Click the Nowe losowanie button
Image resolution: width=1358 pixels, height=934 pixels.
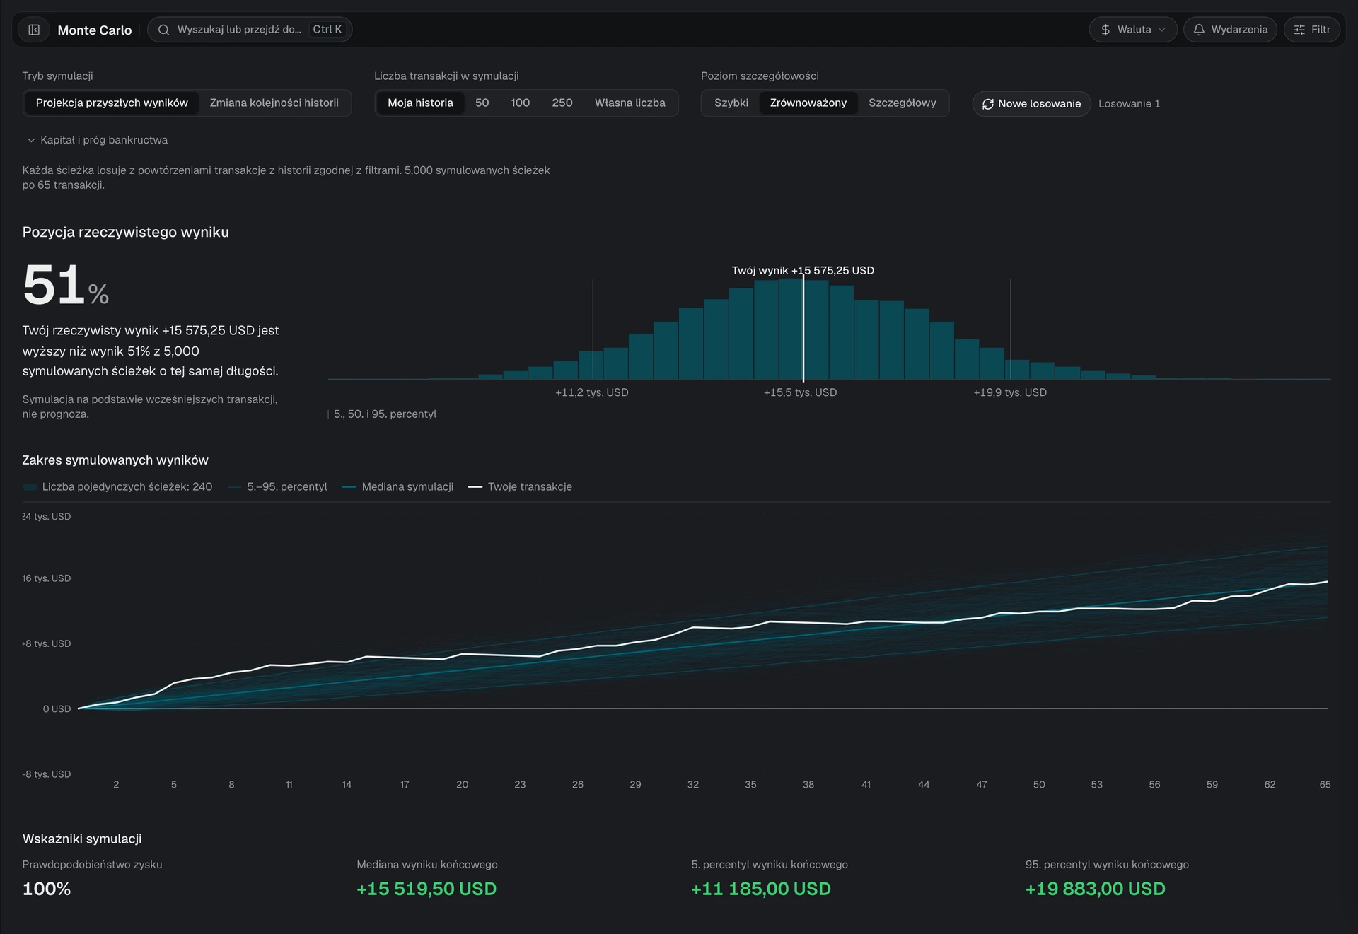[1031, 104]
